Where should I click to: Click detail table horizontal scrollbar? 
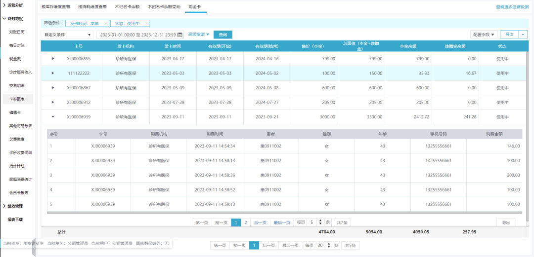click(x=284, y=213)
